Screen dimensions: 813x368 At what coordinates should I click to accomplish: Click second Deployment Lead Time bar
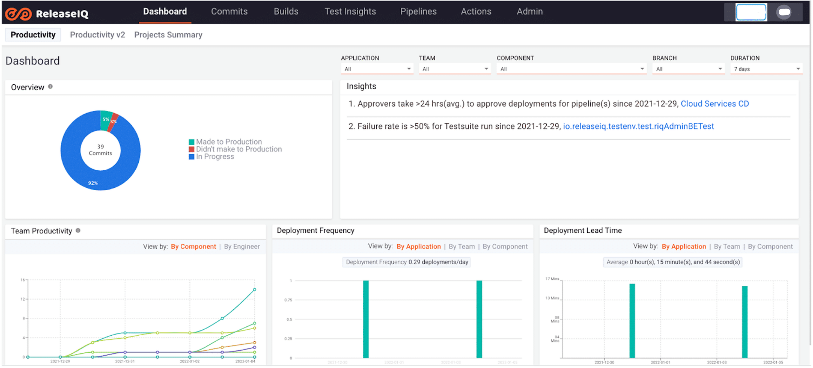tap(745, 322)
